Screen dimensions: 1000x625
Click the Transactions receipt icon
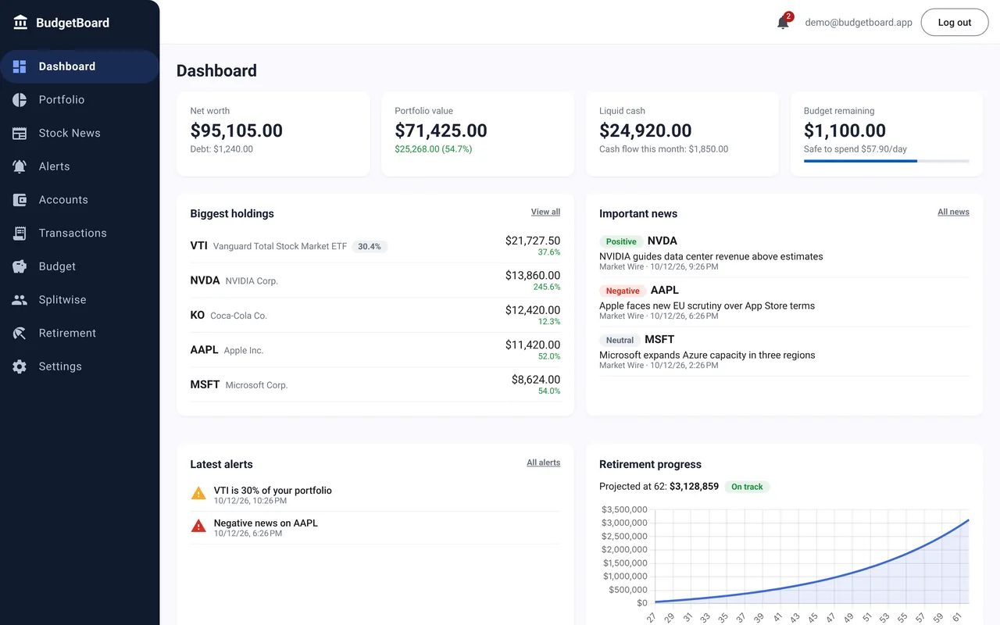click(20, 234)
